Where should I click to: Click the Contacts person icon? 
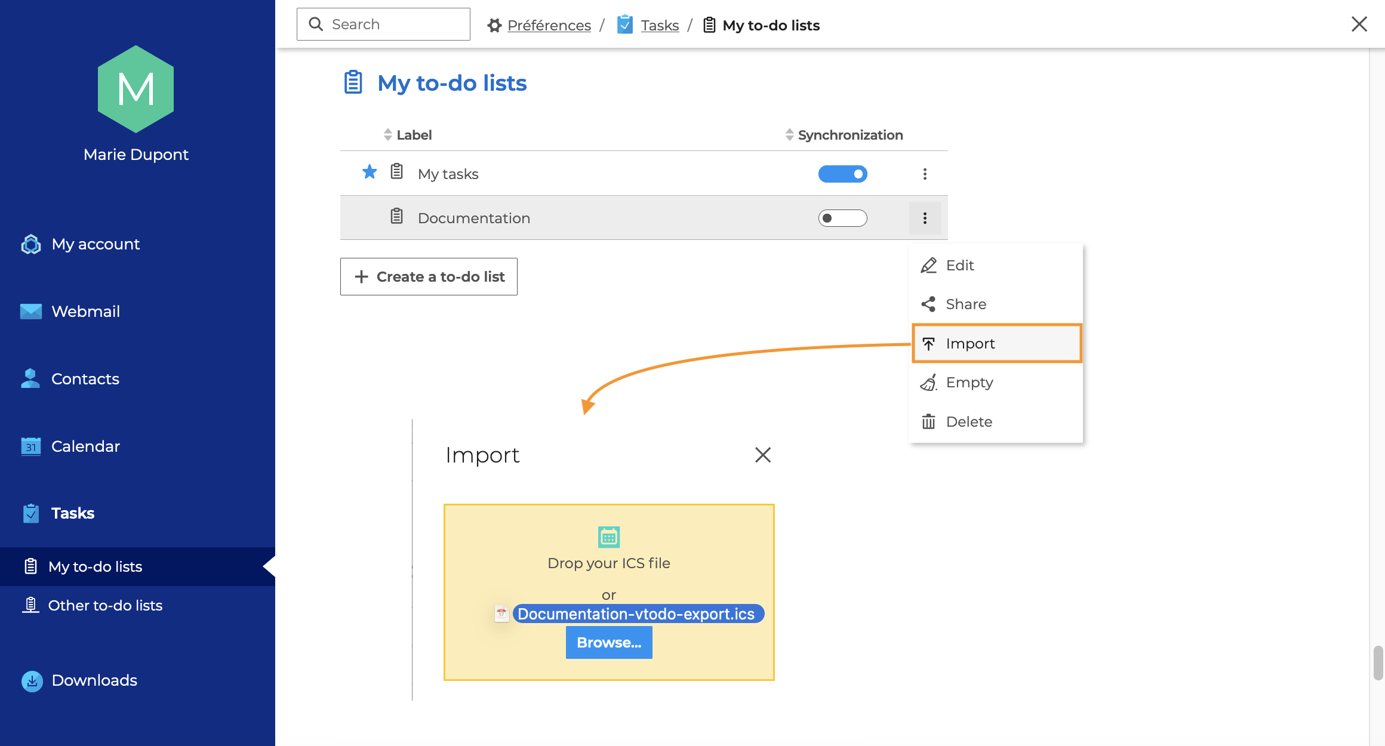pos(30,378)
